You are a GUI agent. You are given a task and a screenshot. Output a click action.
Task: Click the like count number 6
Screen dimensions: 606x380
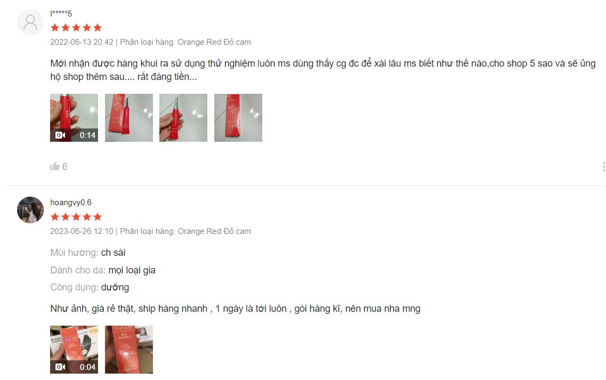(65, 167)
